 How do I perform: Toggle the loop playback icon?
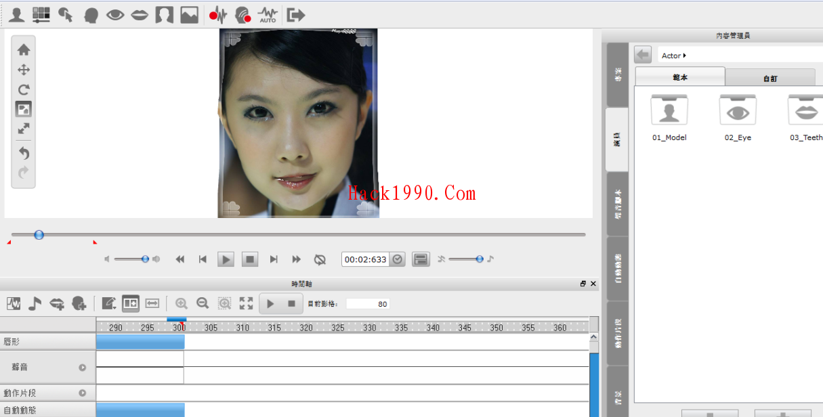pyautogui.click(x=320, y=259)
